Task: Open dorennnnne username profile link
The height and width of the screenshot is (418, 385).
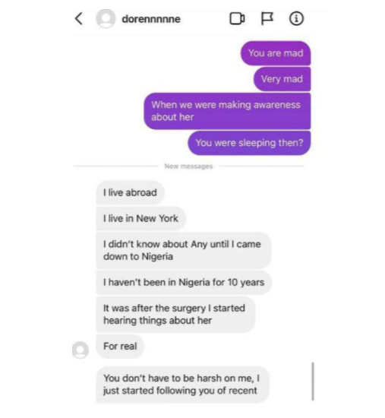Action: pos(151,19)
